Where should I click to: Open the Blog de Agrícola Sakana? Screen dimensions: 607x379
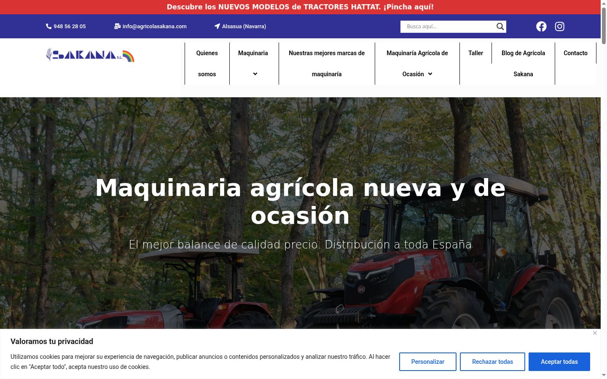point(523,64)
